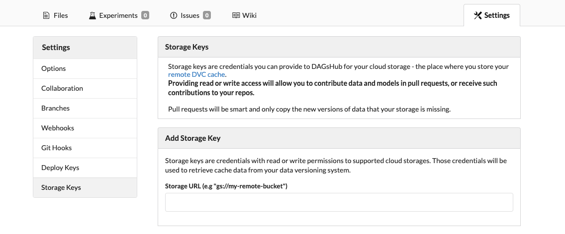Click the Experiments flask icon

click(92, 15)
